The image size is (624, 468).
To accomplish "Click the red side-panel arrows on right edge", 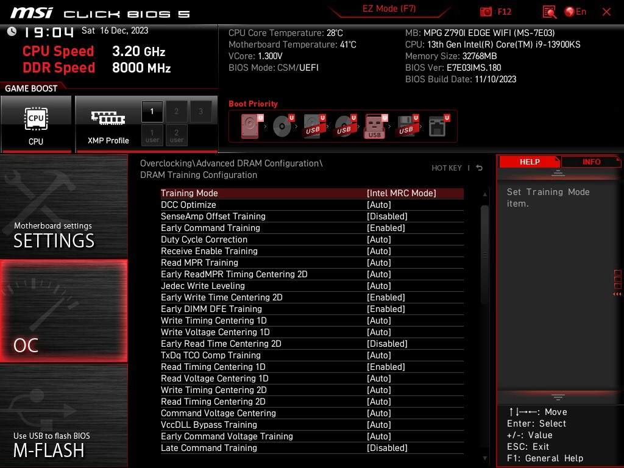I will coord(617,294).
